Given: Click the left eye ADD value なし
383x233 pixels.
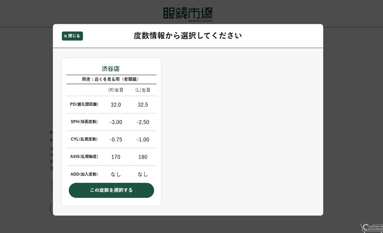Looking at the screenshot, I should pos(143,174).
